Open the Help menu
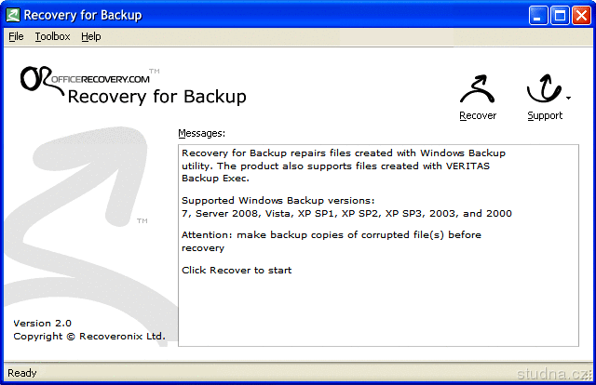The height and width of the screenshot is (385, 596). [x=91, y=36]
